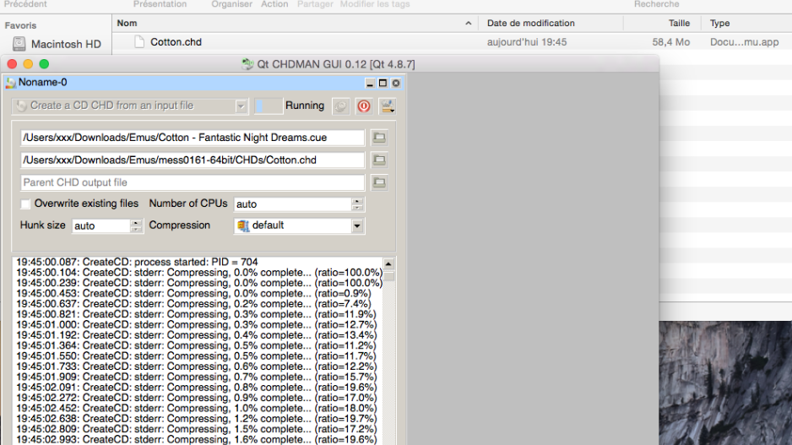Click the log line with ratio=7.4%
The image size is (792, 445).
(193, 304)
